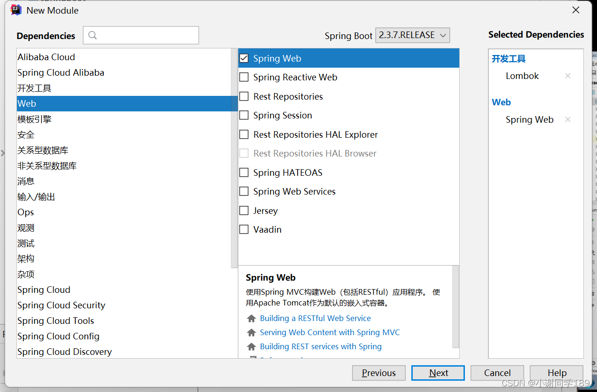597x392 pixels.
Task: Click the Spring Web entry in Selected Dependencies
Action: (530, 119)
